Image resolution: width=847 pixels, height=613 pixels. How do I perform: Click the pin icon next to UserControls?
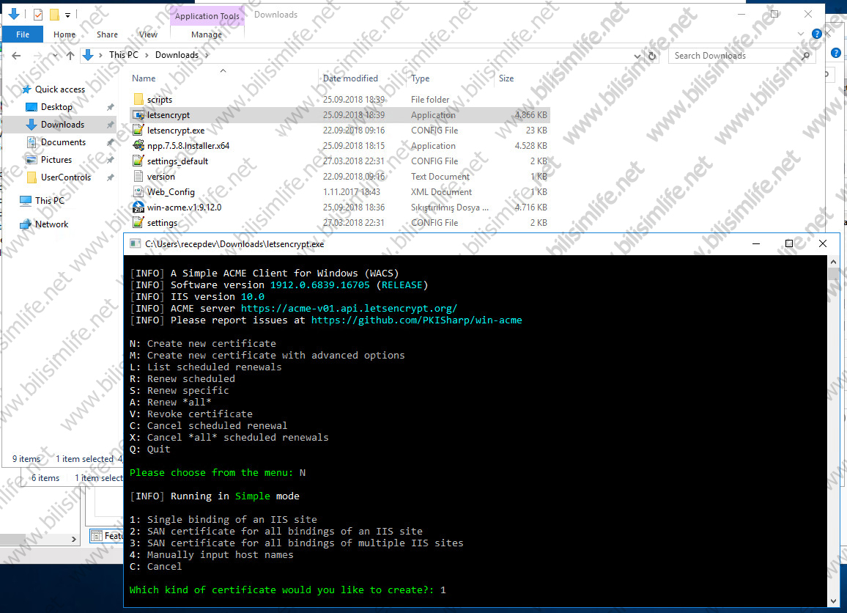tap(110, 177)
